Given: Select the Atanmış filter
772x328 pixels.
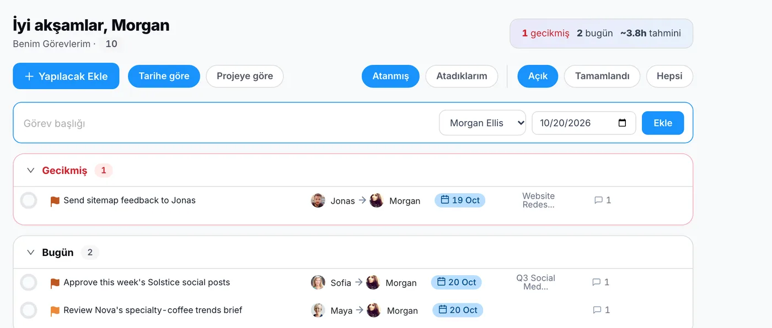Looking at the screenshot, I should [390, 76].
